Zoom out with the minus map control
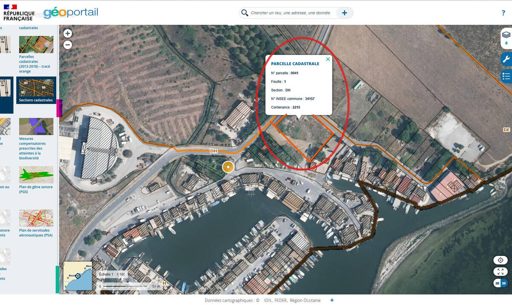This screenshot has height=305, width=512. point(67,45)
